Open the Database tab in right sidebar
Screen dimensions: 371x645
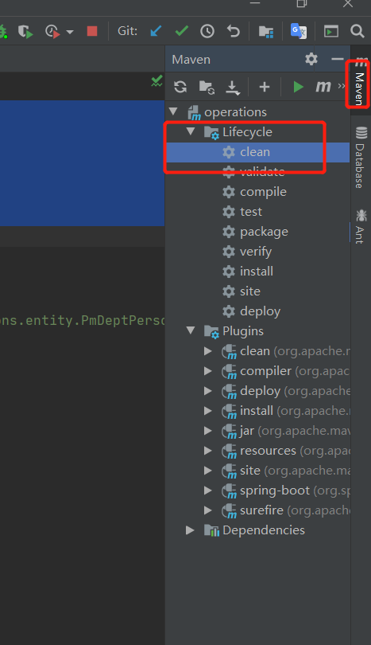coord(361,158)
